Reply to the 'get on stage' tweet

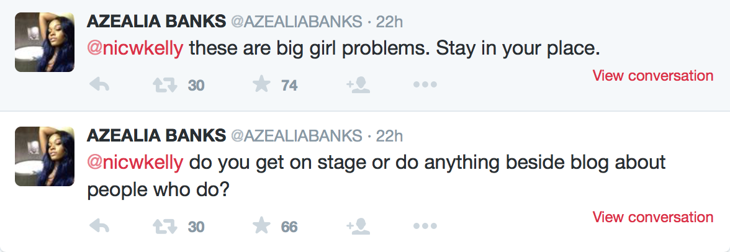pyautogui.click(x=99, y=227)
